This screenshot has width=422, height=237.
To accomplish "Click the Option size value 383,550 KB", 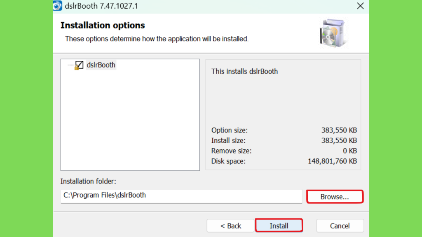I will click(339, 130).
